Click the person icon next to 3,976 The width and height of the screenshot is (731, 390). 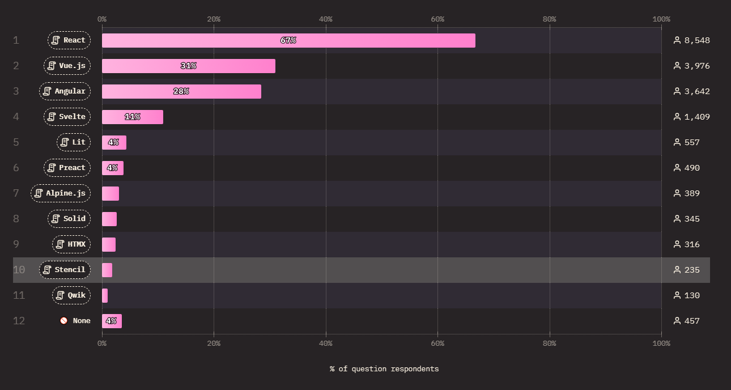click(x=677, y=66)
